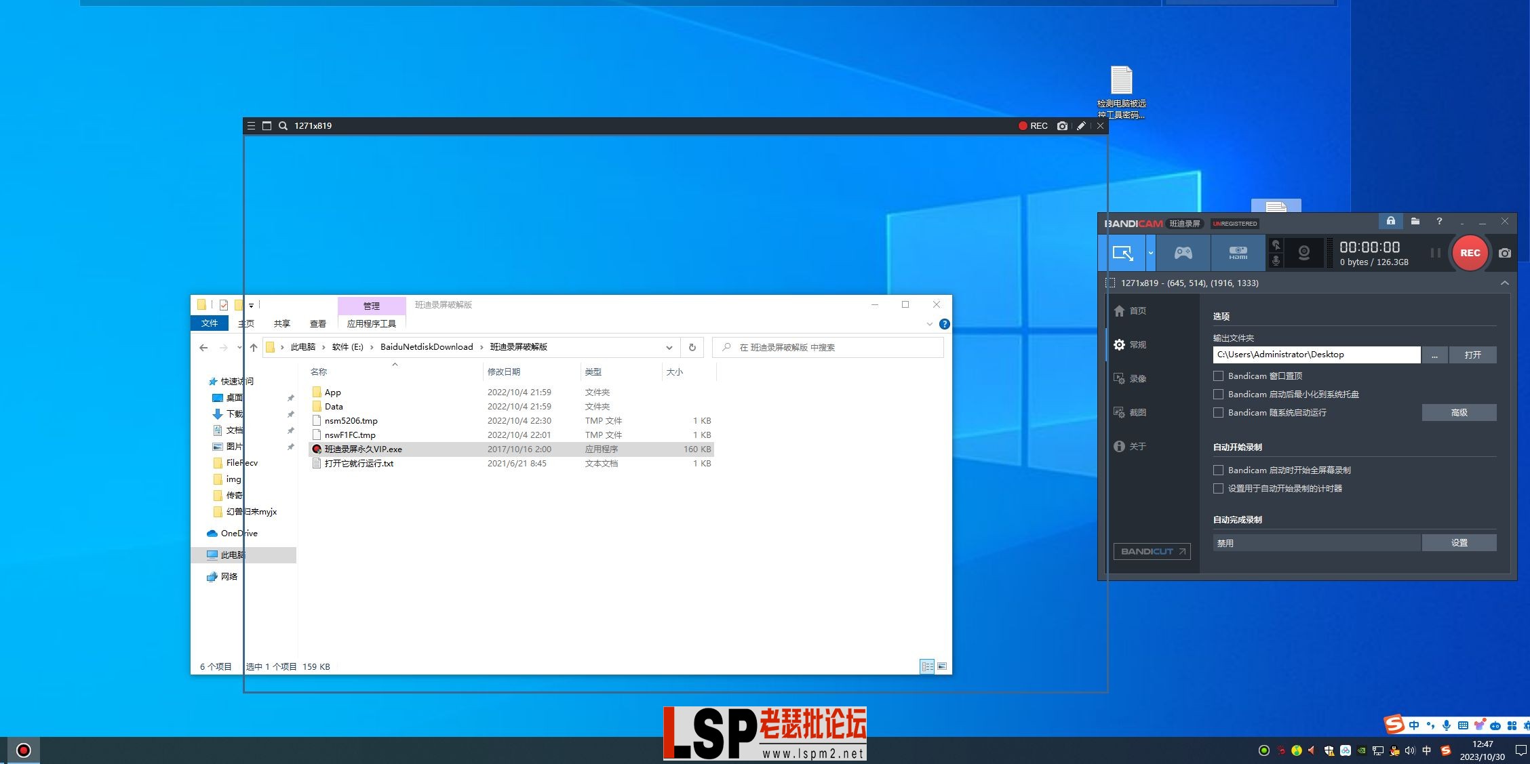Click REC on the capture rectangle toolbar
Image resolution: width=1530 pixels, height=764 pixels.
point(1033,126)
